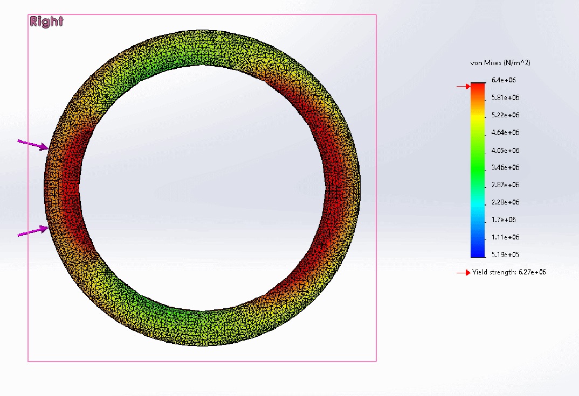Viewport: 579px width, 396px height.
Task: Click 'Yield strength: 6.27e+06' text
Action: (509, 272)
